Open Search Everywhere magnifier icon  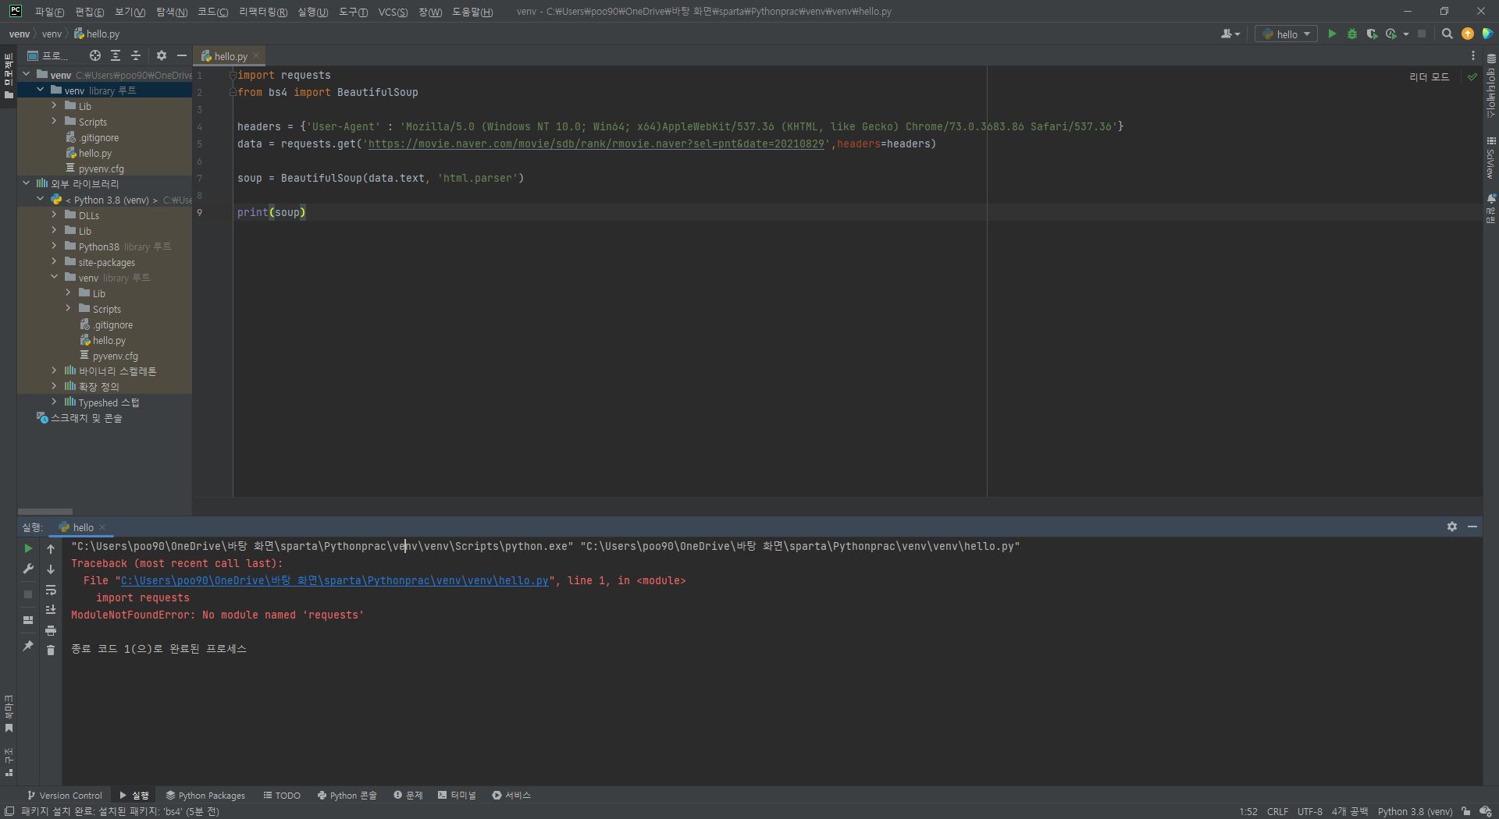click(x=1447, y=34)
